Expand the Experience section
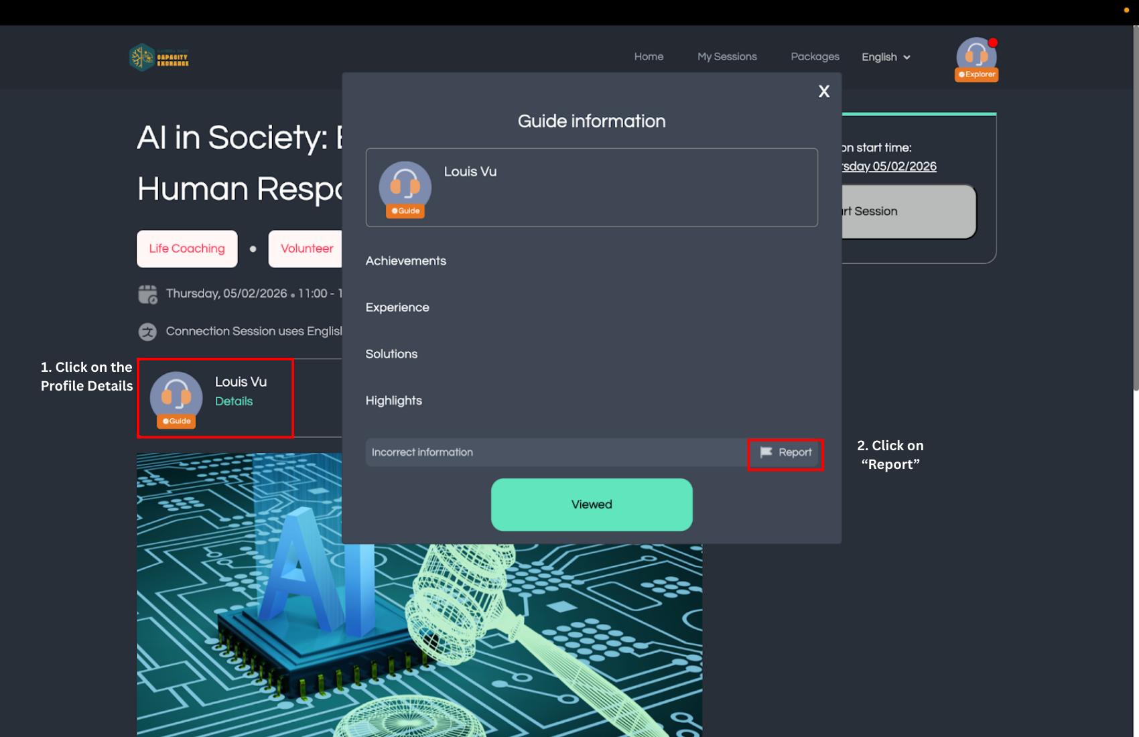Screen dimensions: 1139x737 tap(397, 308)
